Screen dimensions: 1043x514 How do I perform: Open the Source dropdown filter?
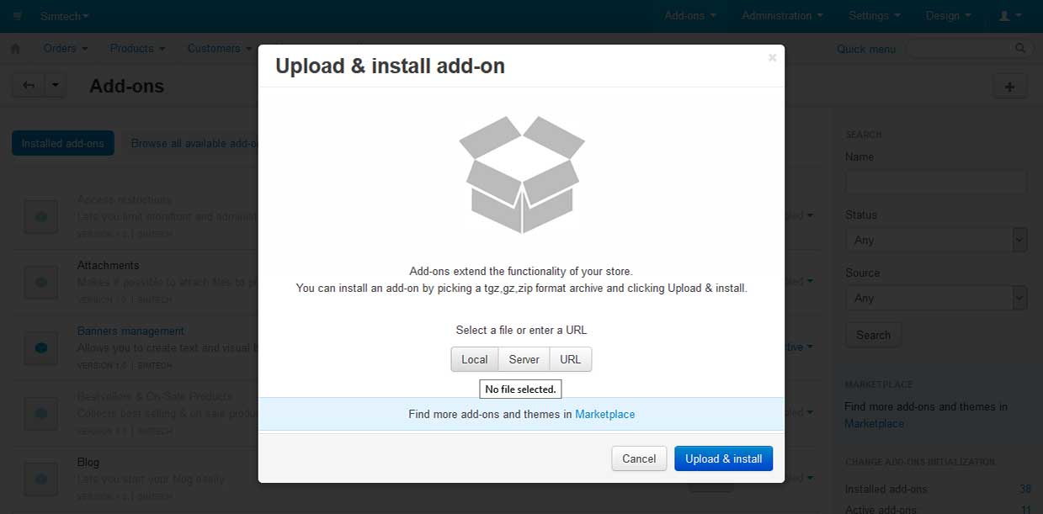coord(935,298)
